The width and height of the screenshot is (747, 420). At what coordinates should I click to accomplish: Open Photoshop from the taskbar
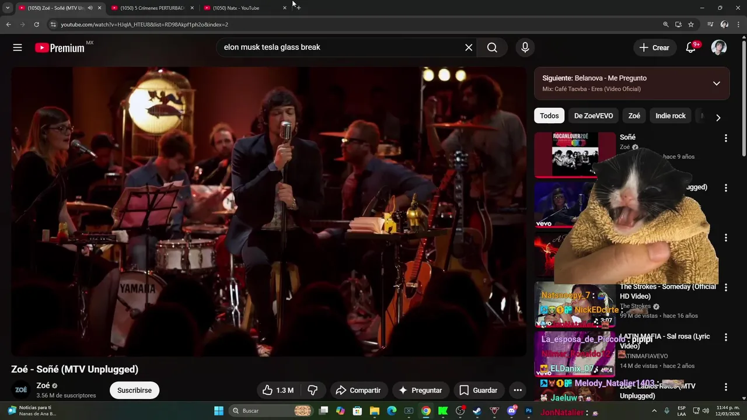[529, 411]
